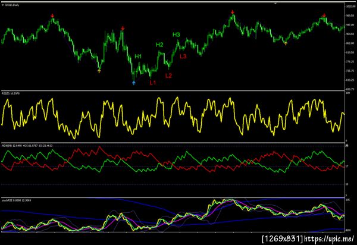Image resolution: width=357 pixels, height=245 pixels.
Task: Click the small triangle beside GOLD,Daily
Action: tap(3, 5)
